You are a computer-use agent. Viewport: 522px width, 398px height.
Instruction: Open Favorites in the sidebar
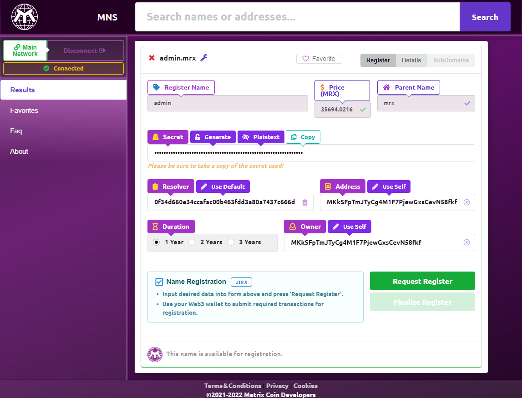[64, 111]
